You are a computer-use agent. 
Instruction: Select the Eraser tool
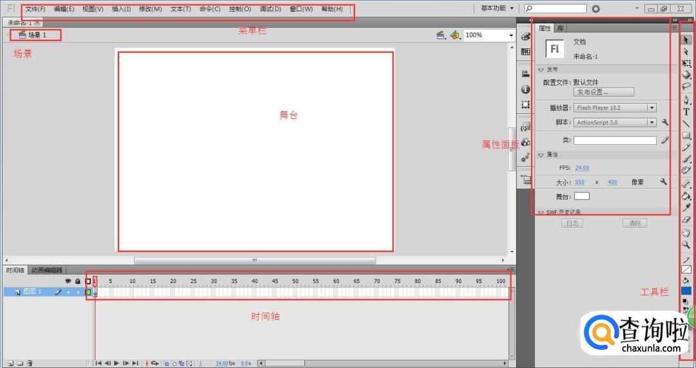click(686, 219)
